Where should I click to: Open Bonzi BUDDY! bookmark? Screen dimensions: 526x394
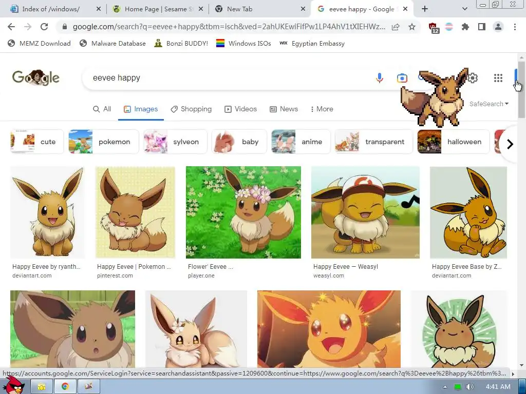click(x=181, y=43)
